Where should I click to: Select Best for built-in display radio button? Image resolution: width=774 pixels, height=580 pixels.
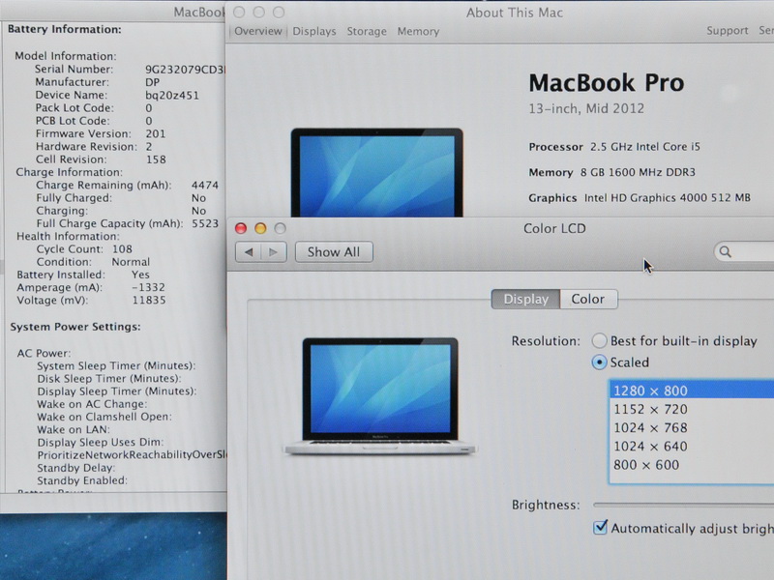[x=599, y=341]
